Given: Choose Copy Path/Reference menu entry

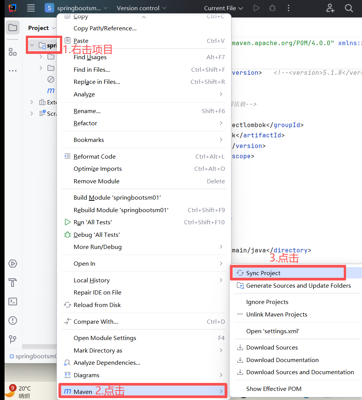Looking at the screenshot, I should pyautogui.click(x=144, y=28).
